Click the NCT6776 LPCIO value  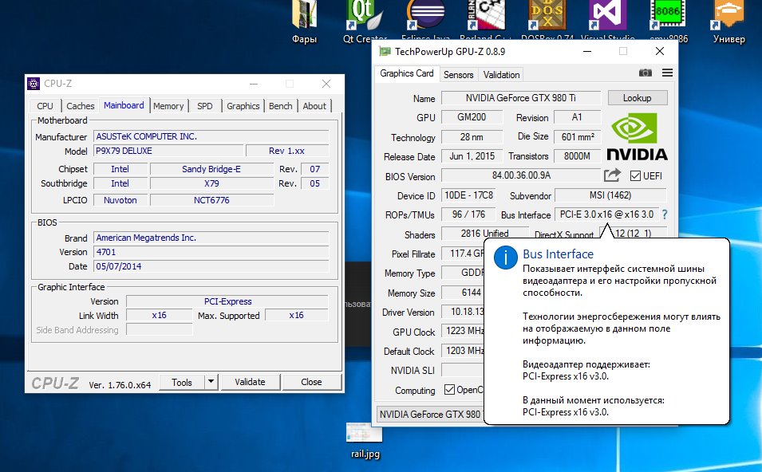(x=211, y=200)
